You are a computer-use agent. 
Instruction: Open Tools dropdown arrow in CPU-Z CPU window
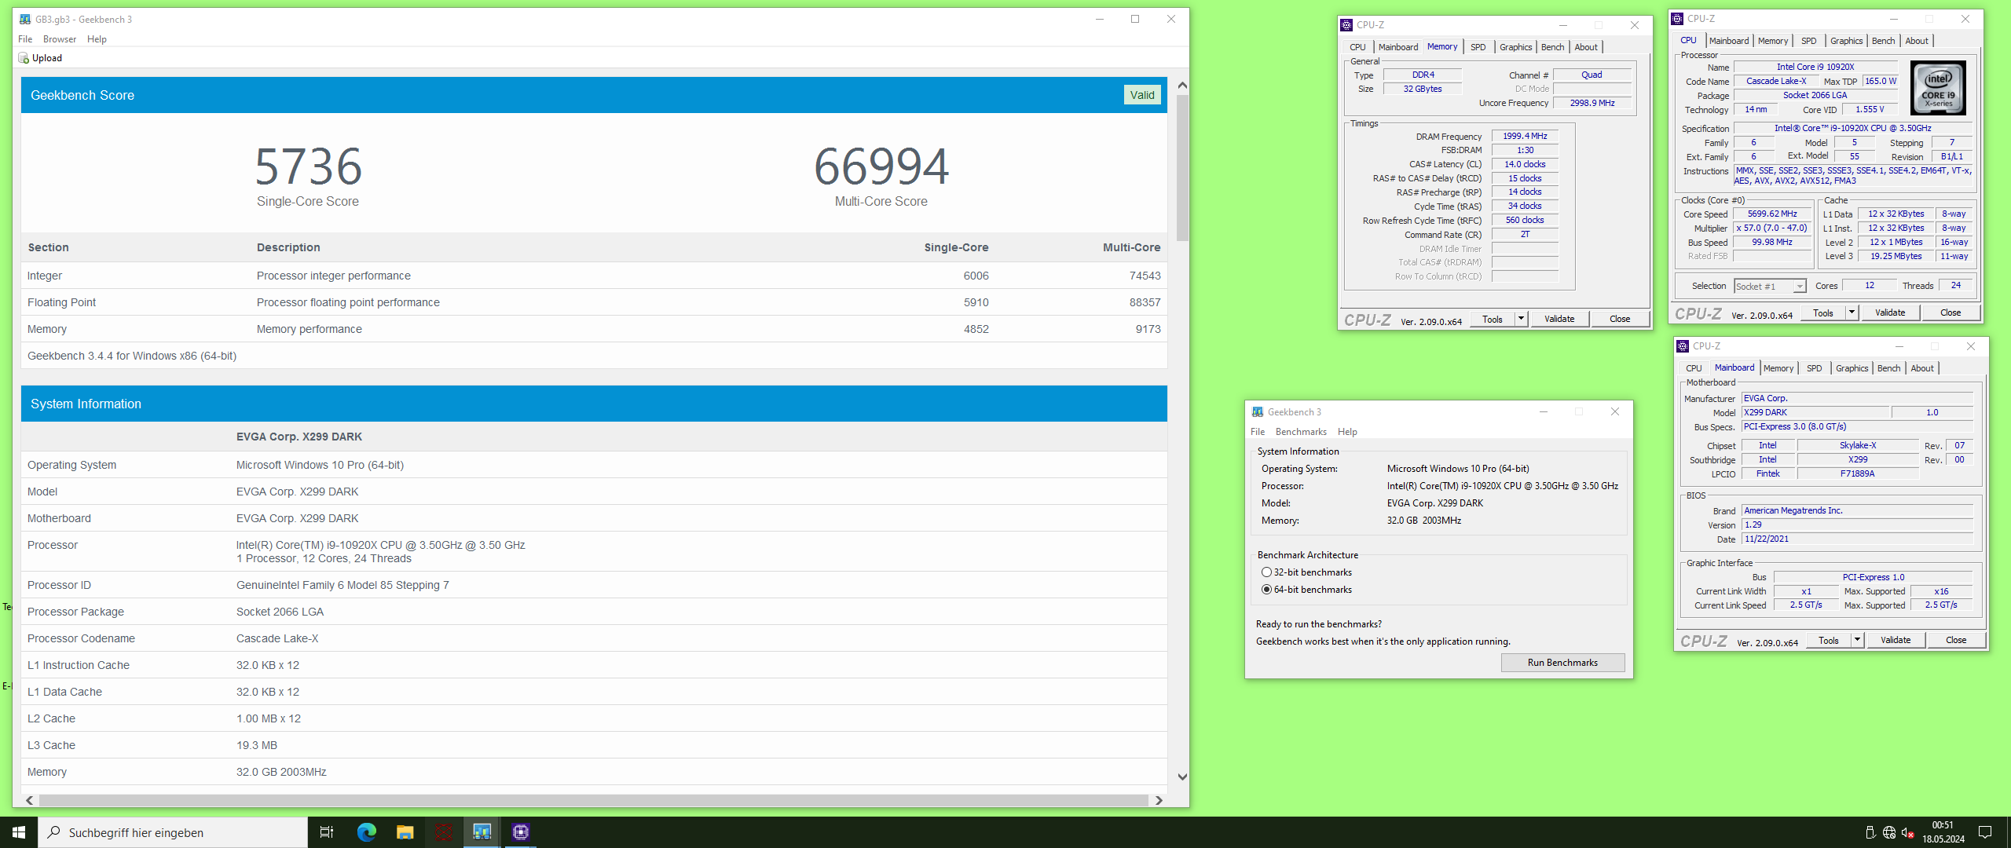point(1852,313)
